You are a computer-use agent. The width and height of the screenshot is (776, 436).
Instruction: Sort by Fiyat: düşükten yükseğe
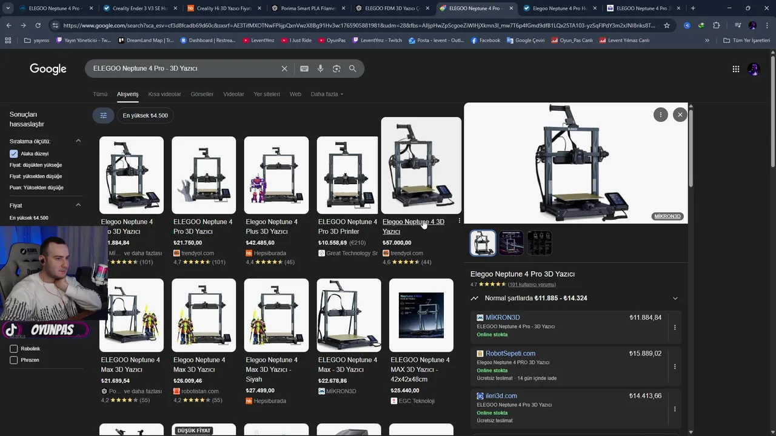coord(36,165)
